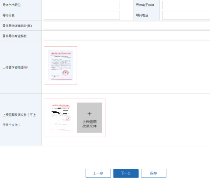The width and height of the screenshot is (210, 181).
Task: Click the 上传延期改派文件 gray upload tile
Action: pos(89,118)
